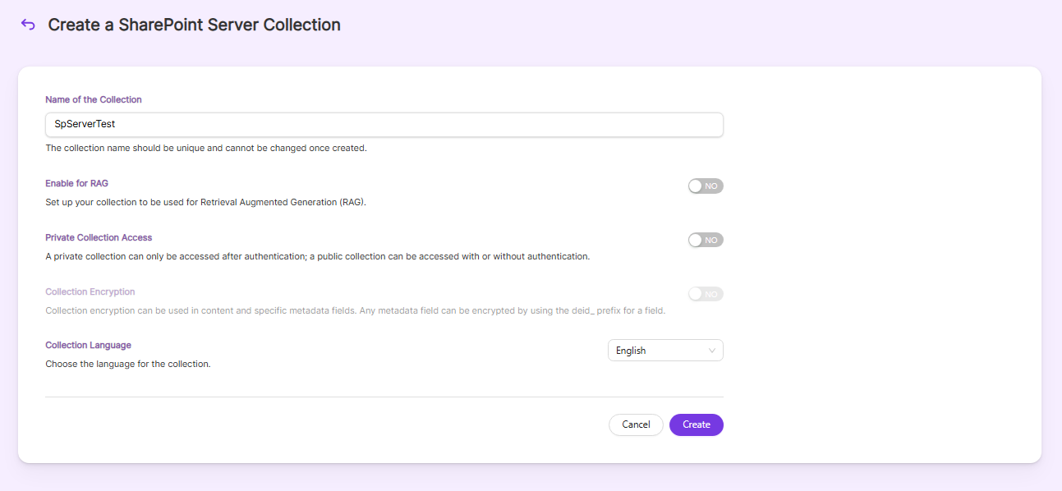Screen dimensions: 1062x491
Task: Click the 'Create a SharePoint Server Collection' title
Action: (195, 25)
